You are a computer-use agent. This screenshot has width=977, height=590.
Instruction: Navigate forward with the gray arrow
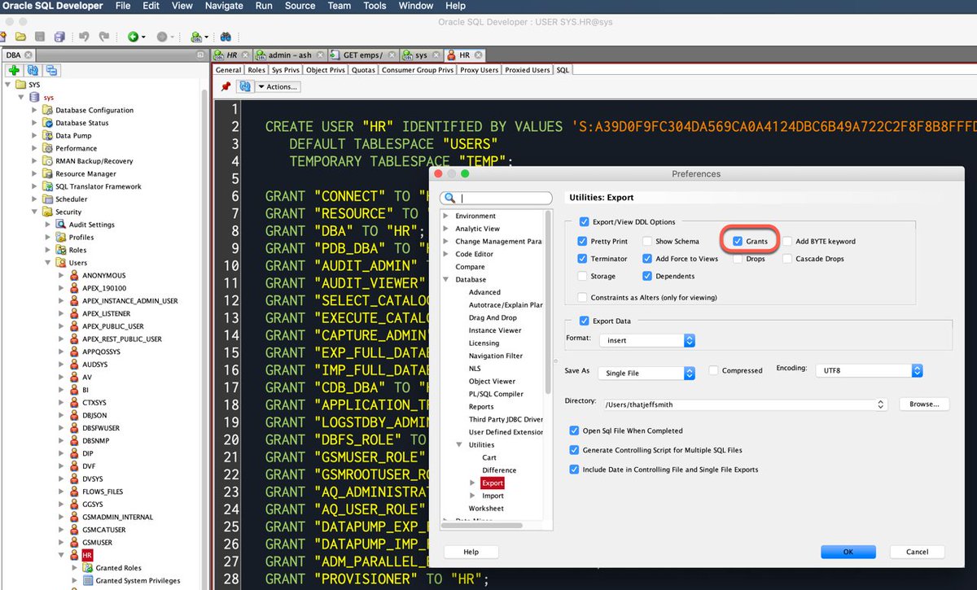162,37
